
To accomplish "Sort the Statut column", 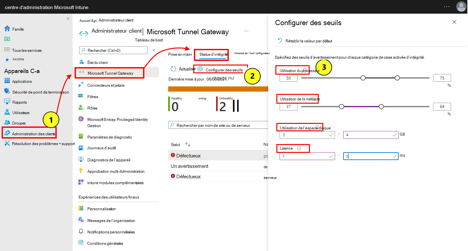I will coord(188,144).
